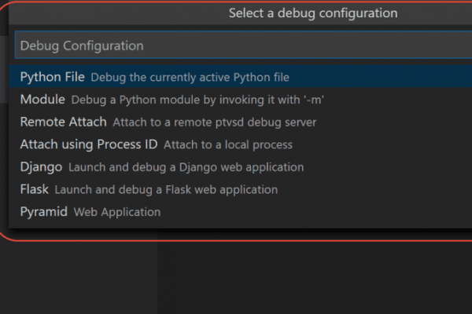Click 'Launch and debug a Django web application'
The width and height of the screenshot is (472, 314).
pos(186,167)
